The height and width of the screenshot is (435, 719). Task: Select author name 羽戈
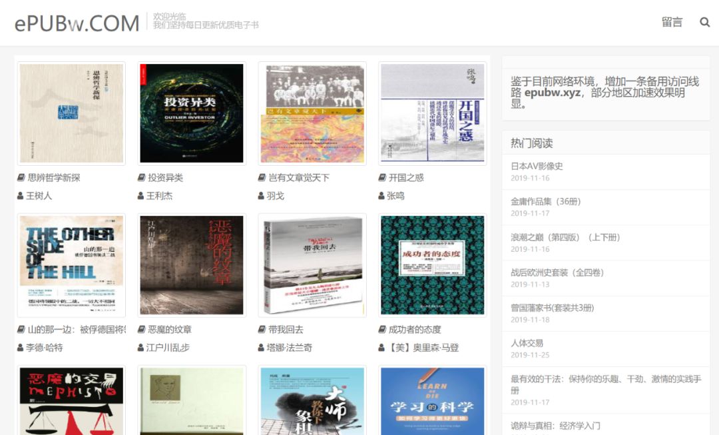[276, 196]
